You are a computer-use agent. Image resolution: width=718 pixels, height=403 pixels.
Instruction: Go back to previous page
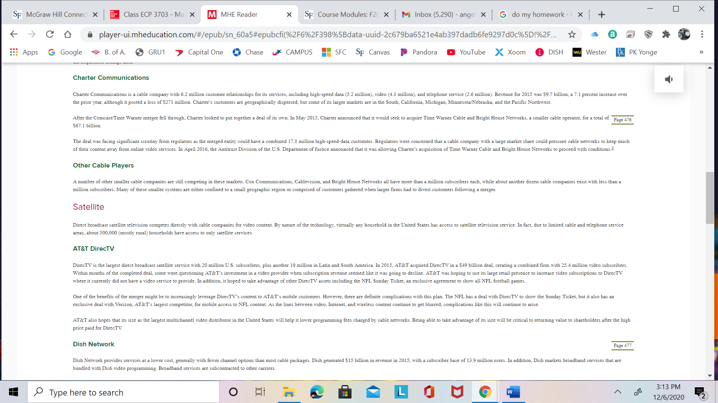(14, 34)
